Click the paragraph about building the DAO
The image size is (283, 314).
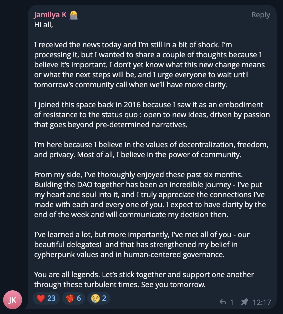tap(150, 195)
